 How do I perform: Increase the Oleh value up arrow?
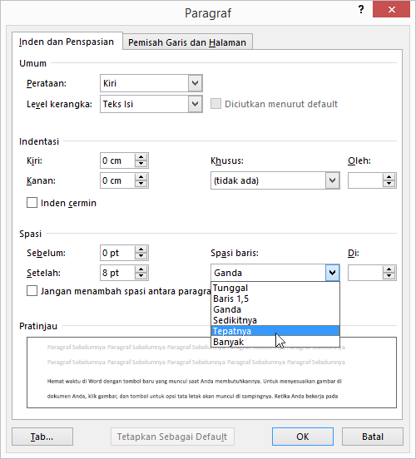(389, 177)
